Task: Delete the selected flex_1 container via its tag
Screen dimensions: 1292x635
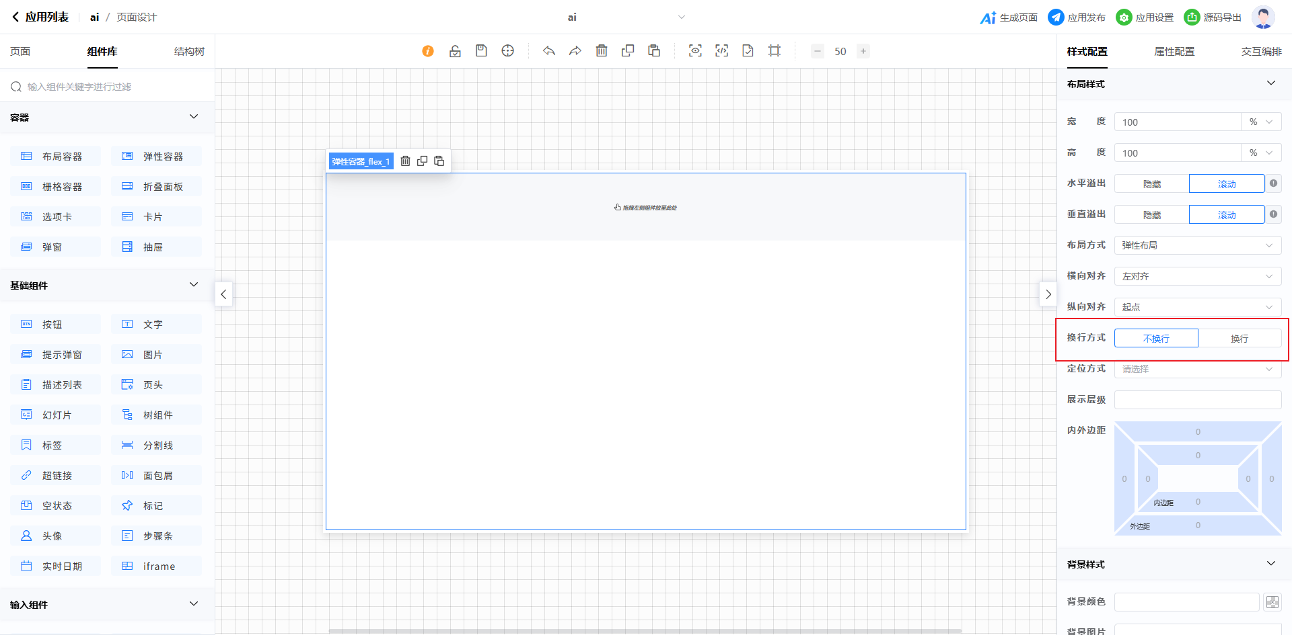Action: [405, 161]
